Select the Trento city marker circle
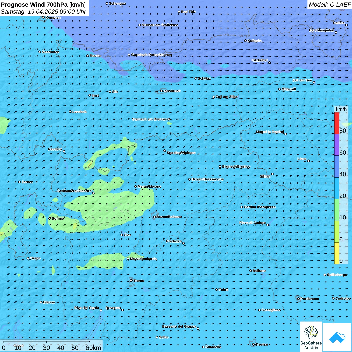Image resolution: width=352 pixels, height=352 pixels. point(131,281)
